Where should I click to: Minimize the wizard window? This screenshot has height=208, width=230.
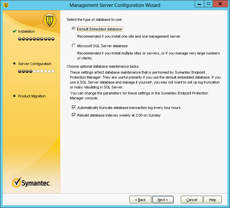tap(199, 4)
